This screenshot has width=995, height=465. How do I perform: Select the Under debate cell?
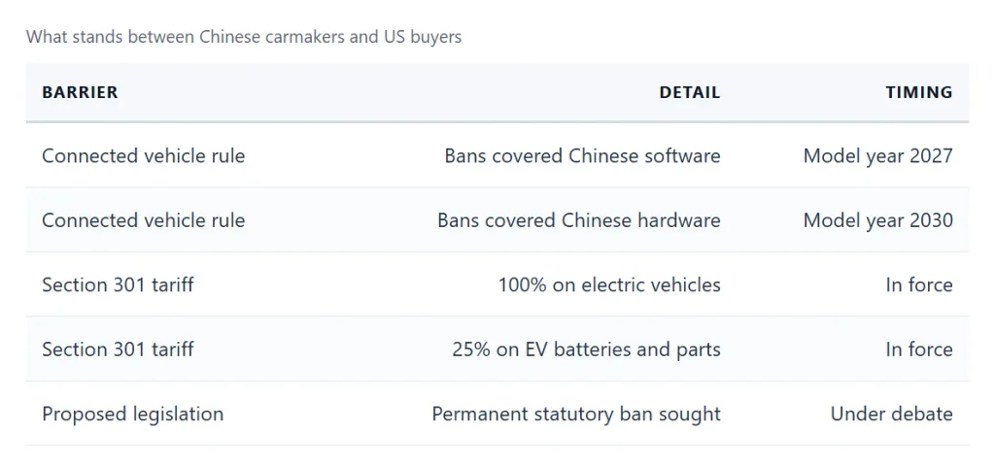(892, 415)
